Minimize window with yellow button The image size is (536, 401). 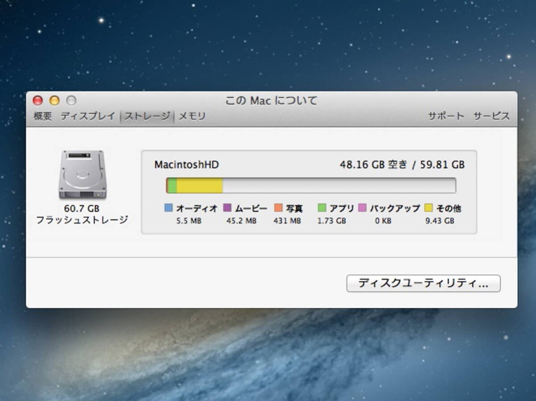click(54, 101)
